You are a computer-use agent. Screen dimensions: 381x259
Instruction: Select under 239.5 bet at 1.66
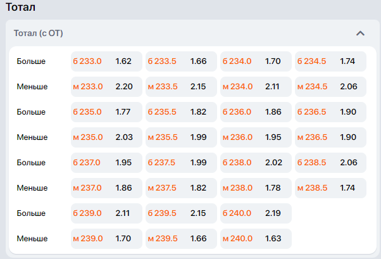pyautogui.click(x=181, y=238)
